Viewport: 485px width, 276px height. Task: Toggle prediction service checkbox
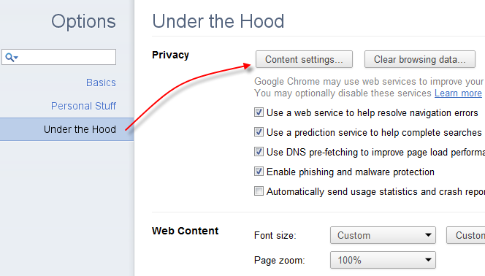click(259, 132)
